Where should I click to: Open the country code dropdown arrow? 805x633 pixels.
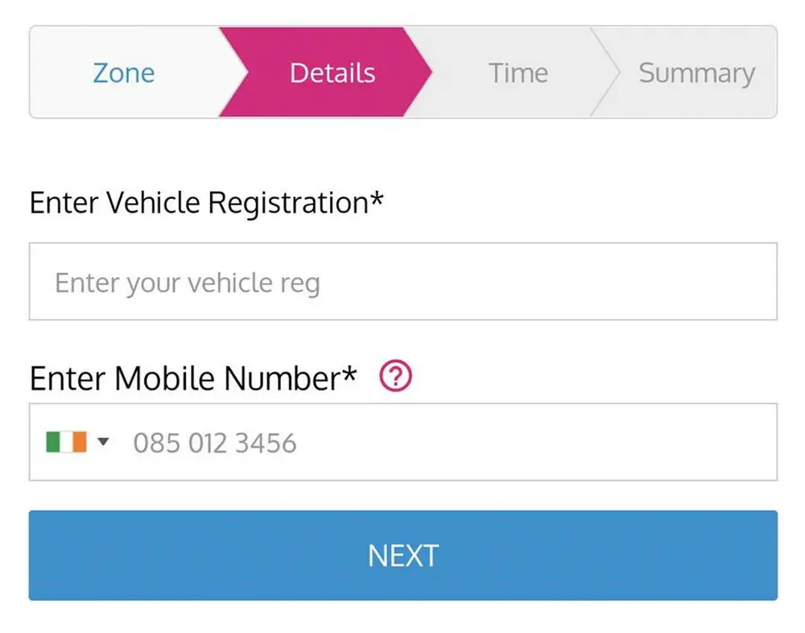pos(103,441)
